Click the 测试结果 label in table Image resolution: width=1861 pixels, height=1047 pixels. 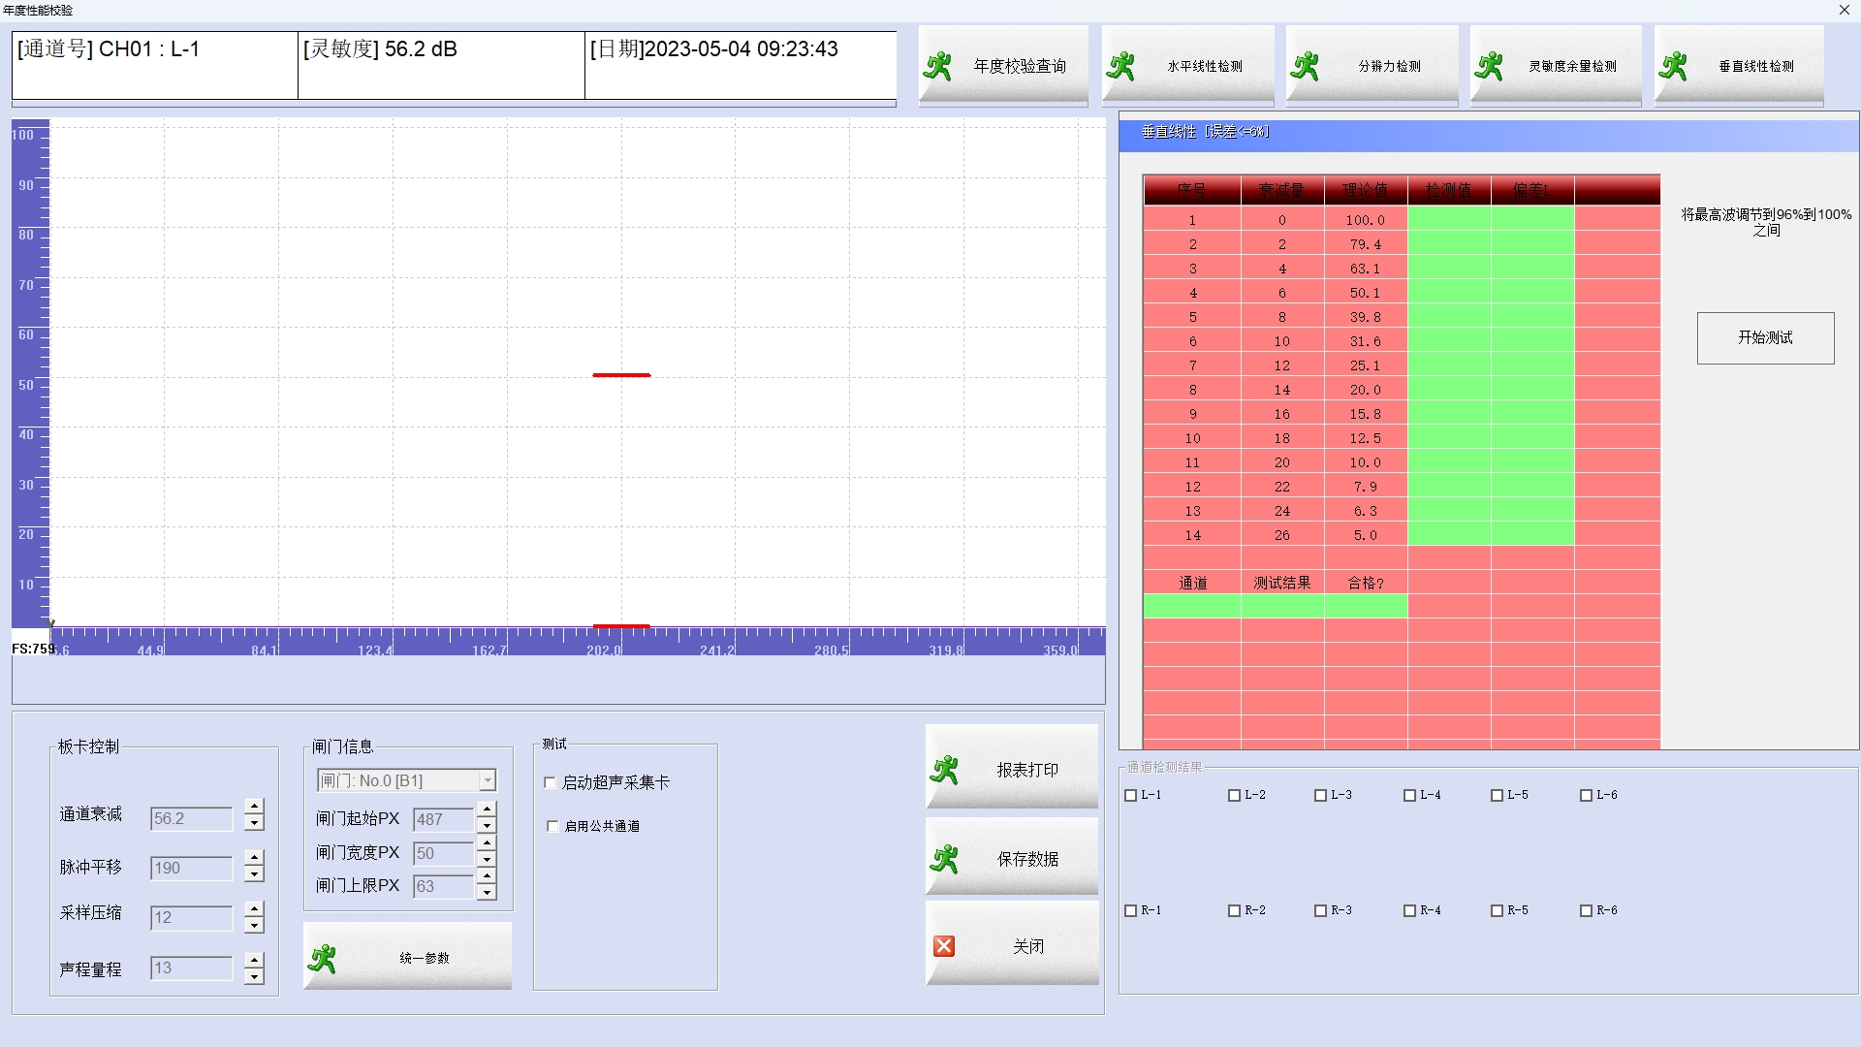1281,583
